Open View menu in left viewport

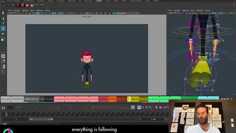(x=10, y=11)
